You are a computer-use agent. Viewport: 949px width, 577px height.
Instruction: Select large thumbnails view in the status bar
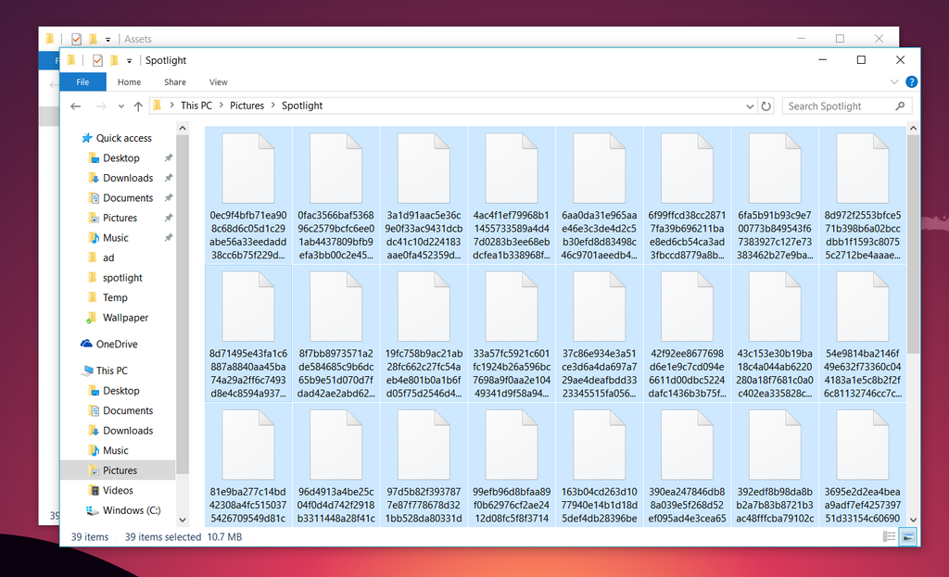click(906, 536)
